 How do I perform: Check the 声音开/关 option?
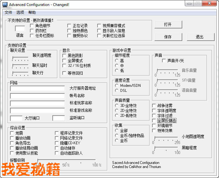(x=164, y=61)
